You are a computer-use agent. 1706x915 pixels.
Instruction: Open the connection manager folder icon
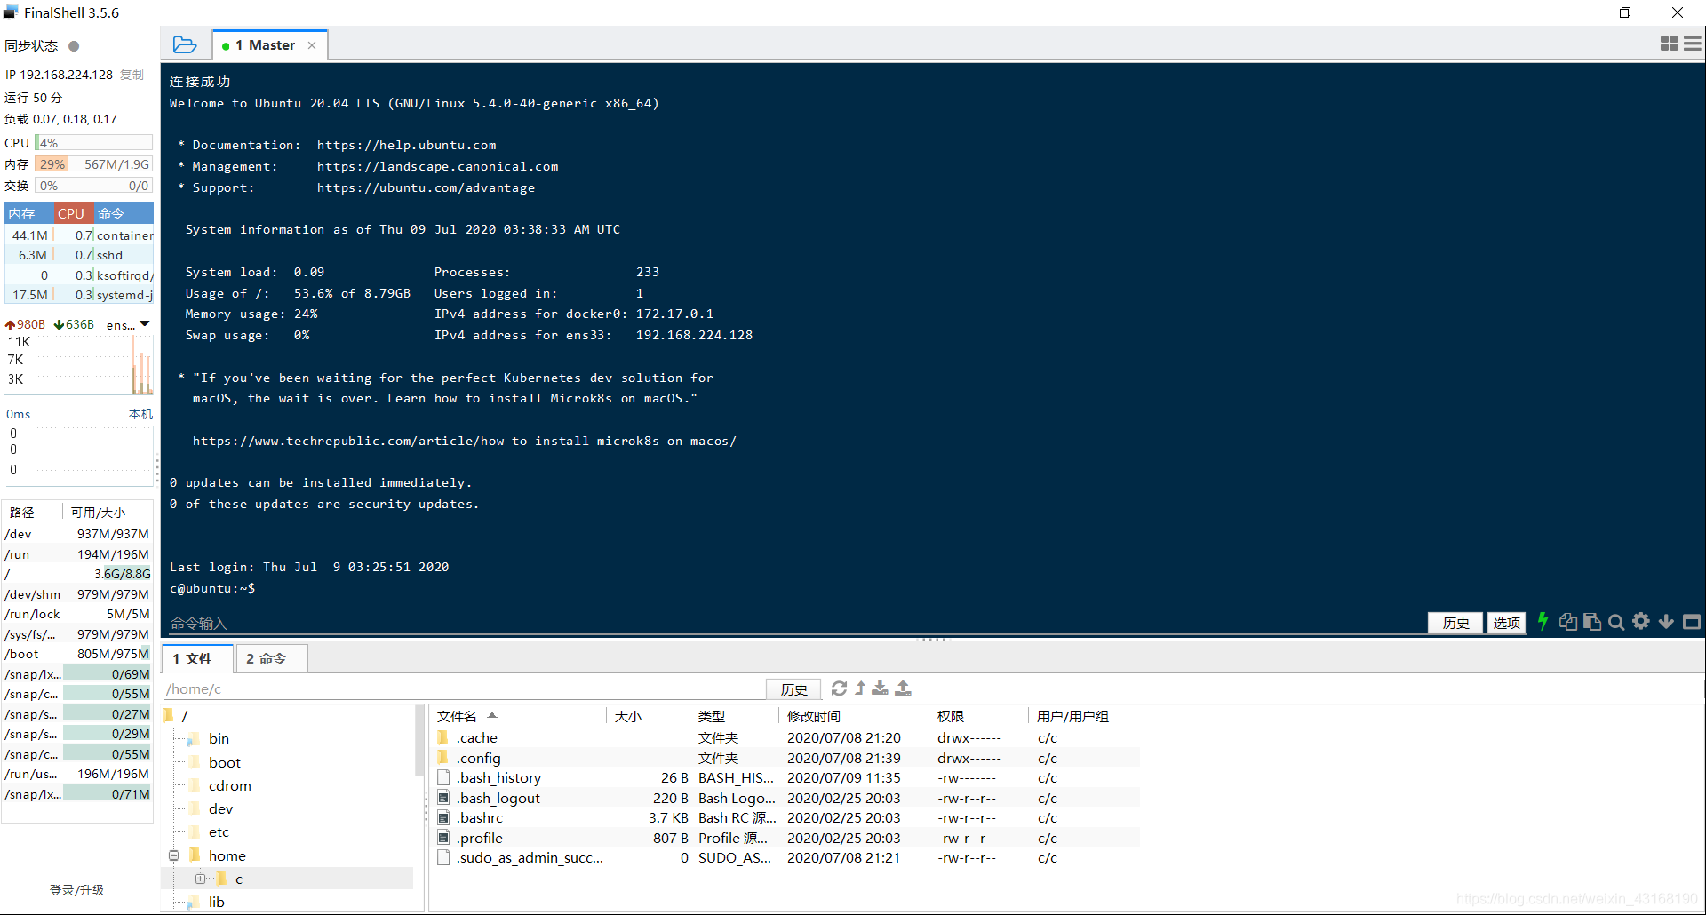(185, 44)
